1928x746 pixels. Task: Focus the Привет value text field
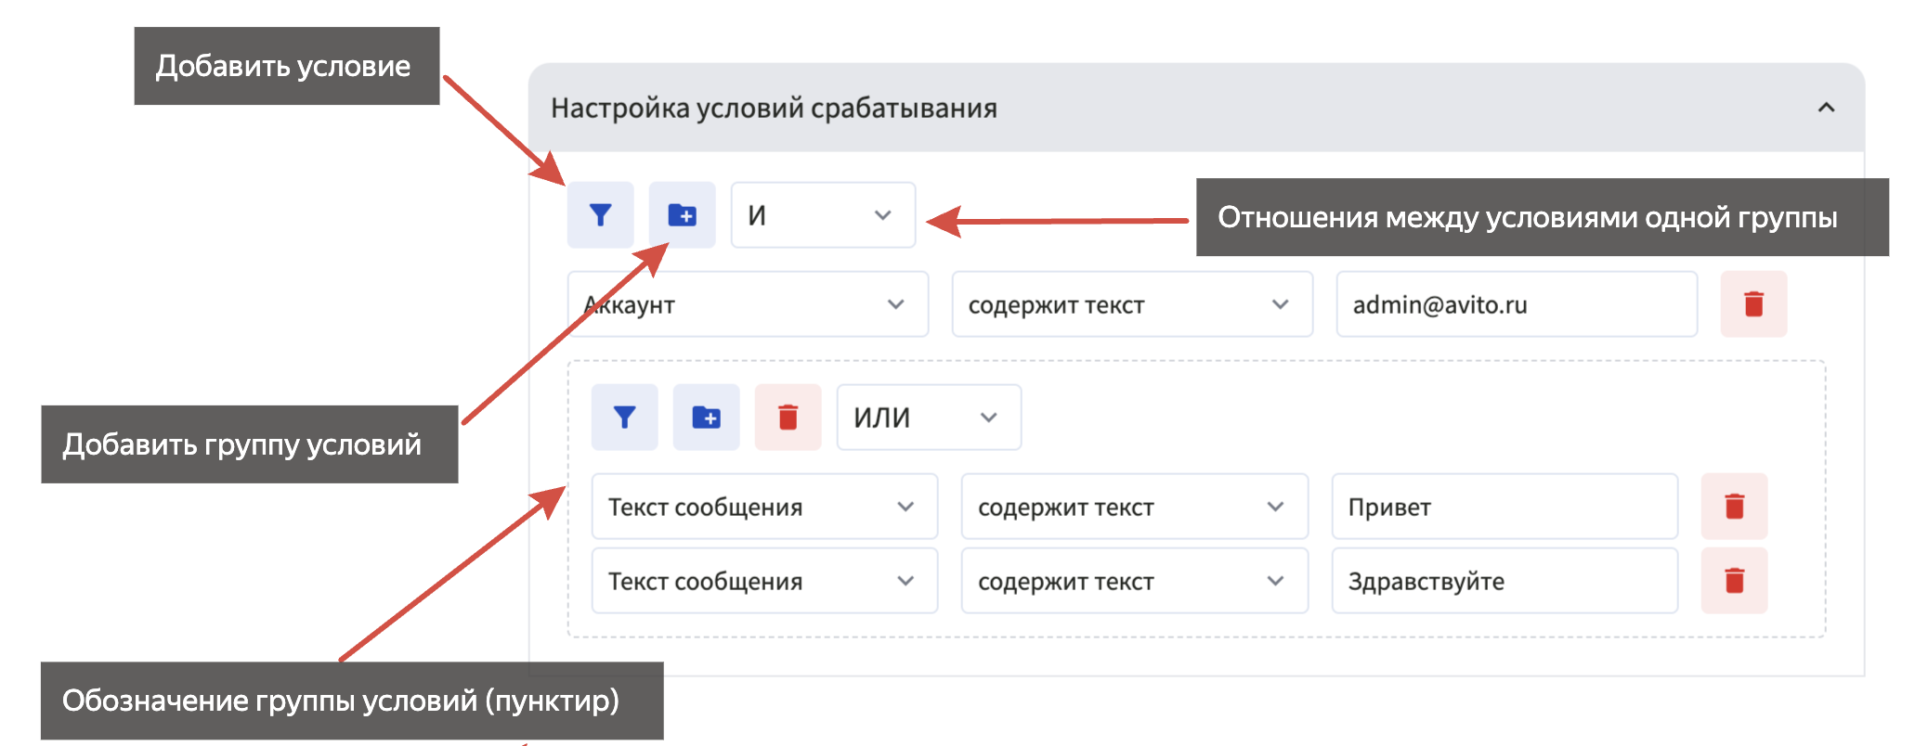(1505, 507)
